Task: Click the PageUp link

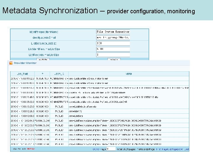Action: tap(166, 149)
